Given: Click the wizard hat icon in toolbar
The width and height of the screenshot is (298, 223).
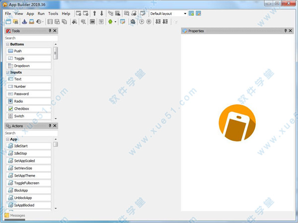Looking at the screenshot, I should 24,22.
